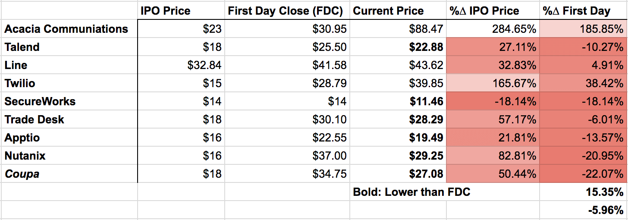628x220 pixels.
Task: Click Apptio's -13.57% first day change
Action: pyautogui.click(x=584, y=138)
